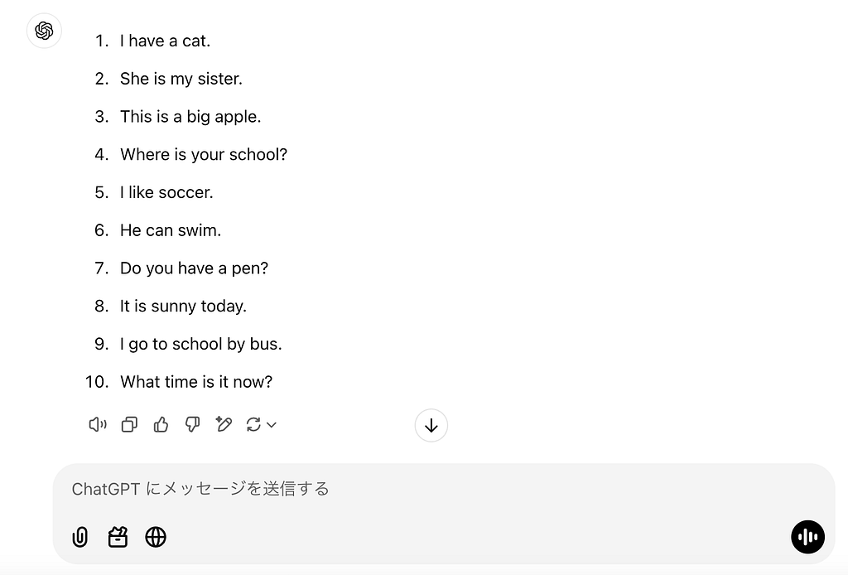Start voice mode with the black waveform button
Screen dimensions: 848x575
pyautogui.click(x=807, y=537)
